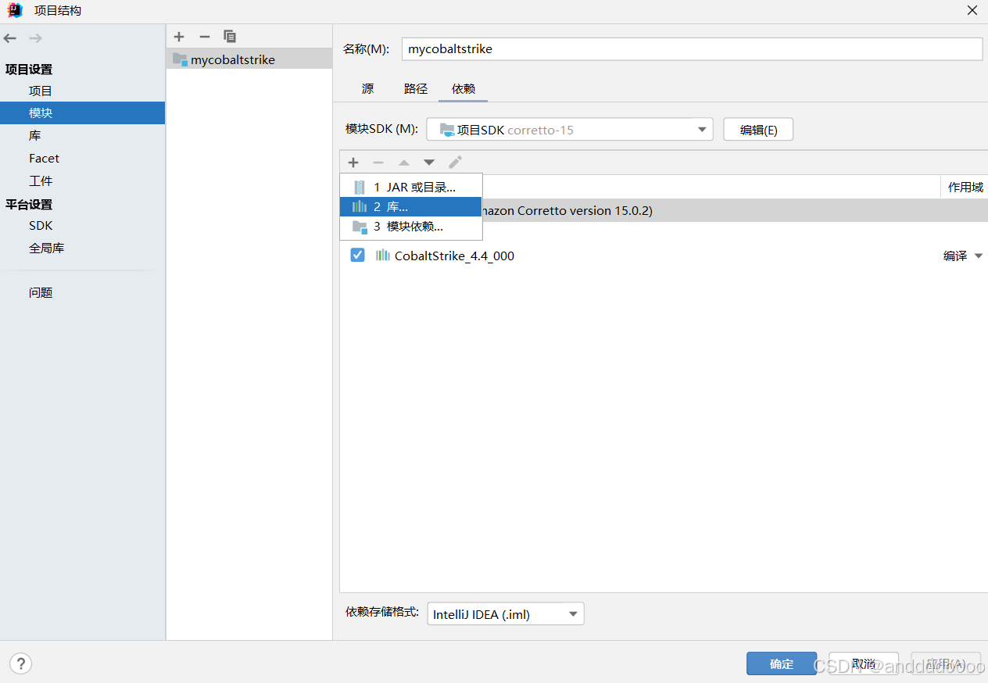Move dependency down with arrow icon
This screenshot has width=988, height=683.
(x=429, y=163)
